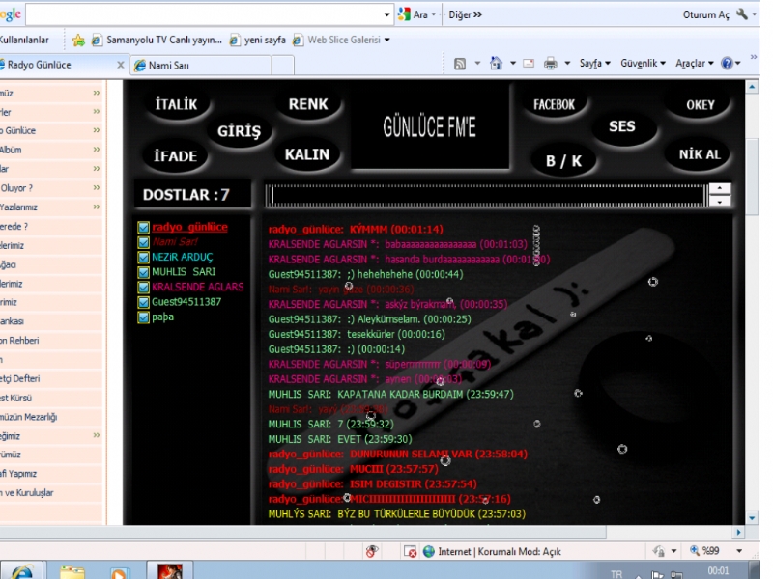Screen dimensions: 773x579
Task: Click the OKEY button
Action: (x=700, y=105)
